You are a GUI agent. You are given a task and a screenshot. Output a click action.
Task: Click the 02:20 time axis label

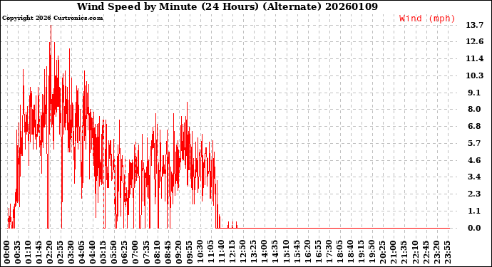[50, 253]
